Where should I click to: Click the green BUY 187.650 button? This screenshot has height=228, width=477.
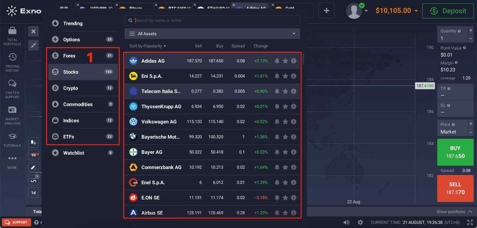pyautogui.click(x=455, y=152)
